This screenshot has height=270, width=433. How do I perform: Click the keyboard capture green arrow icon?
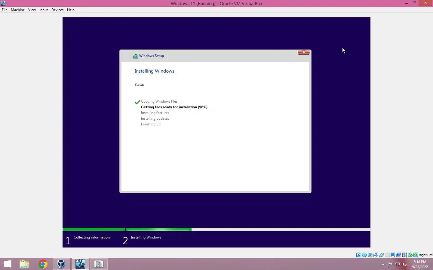416,255
